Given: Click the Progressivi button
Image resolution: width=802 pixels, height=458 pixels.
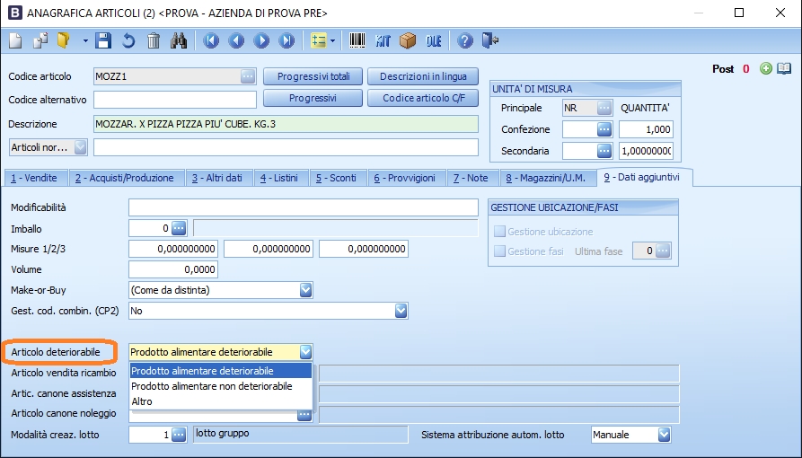Looking at the screenshot, I should 313,98.
